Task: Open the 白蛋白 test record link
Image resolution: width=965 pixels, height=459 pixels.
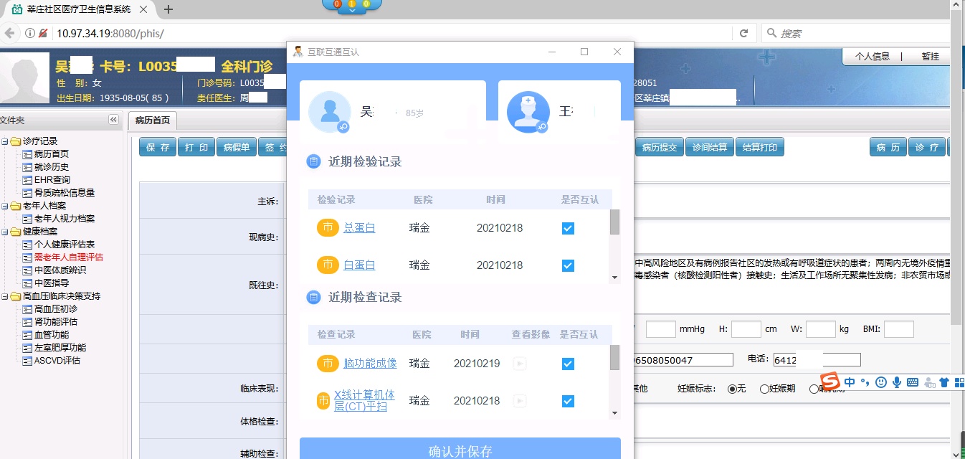Action: point(359,265)
